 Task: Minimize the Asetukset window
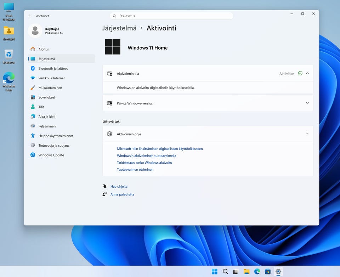coord(291,14)
